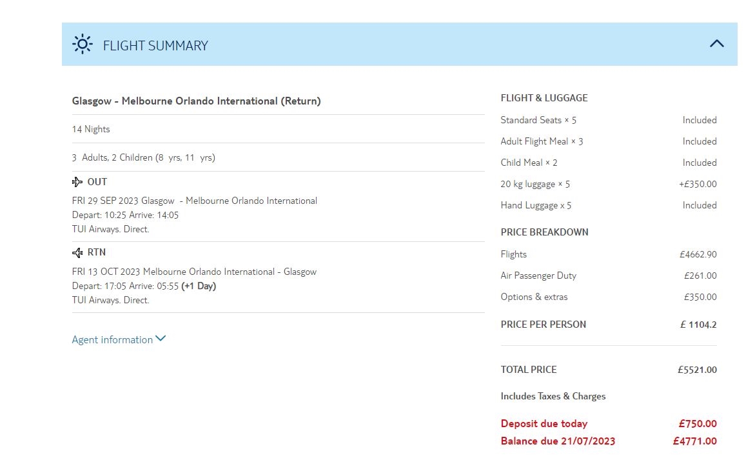
Task: Click the Air Passenger Duty amount £261.00
Action: [700, 276]
